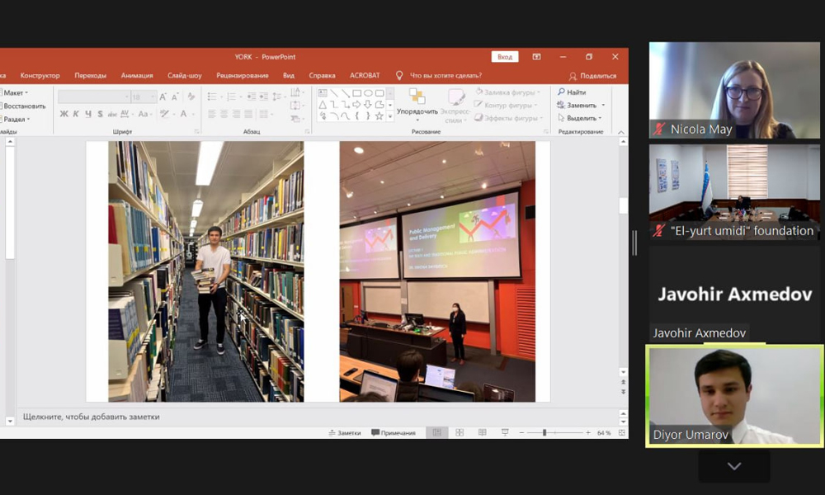Click the Найти search tool
This screenshot has width=825, height=495.
coord(572,92)
